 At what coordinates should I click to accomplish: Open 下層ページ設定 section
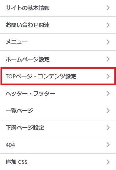58,127
